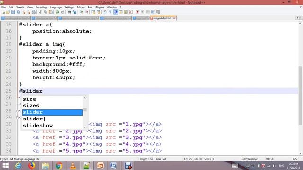Viewport: 303px width, 170px height.
Task: Click the UTF-8 encoding status entry
Action: pos(269,159)
